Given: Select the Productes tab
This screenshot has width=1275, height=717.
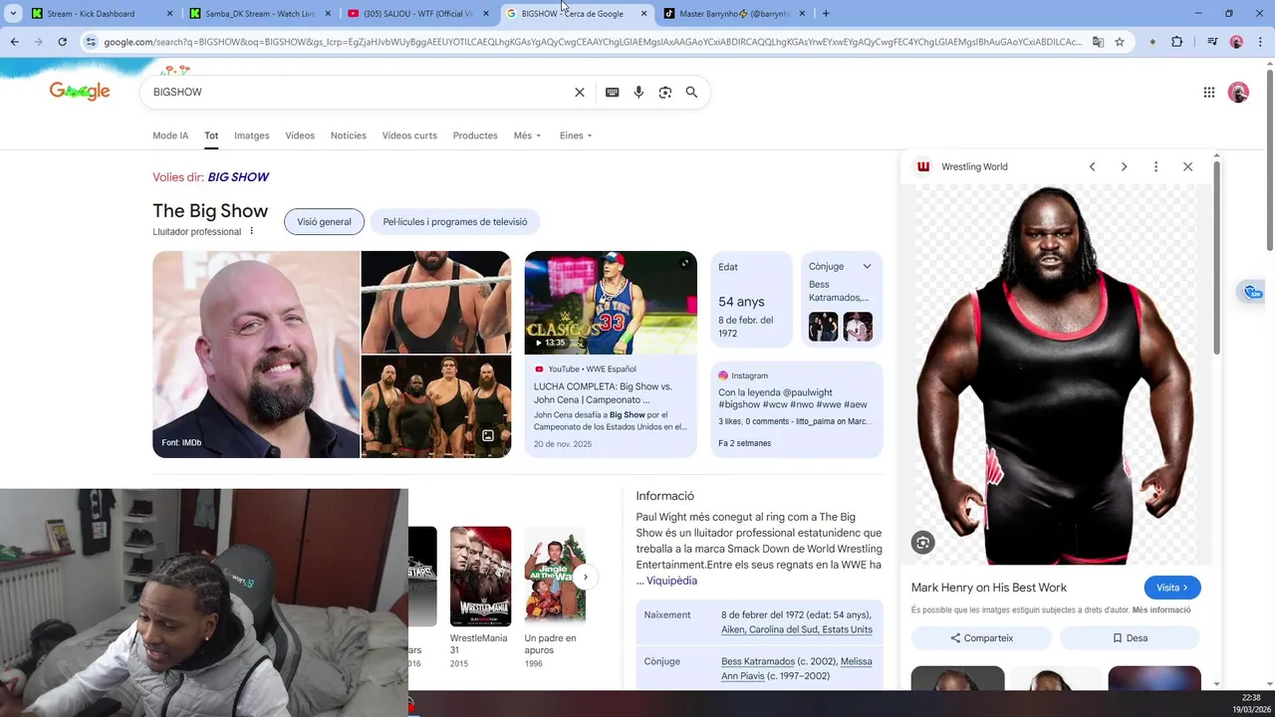Looking at the screenshot, I should 475,135.
